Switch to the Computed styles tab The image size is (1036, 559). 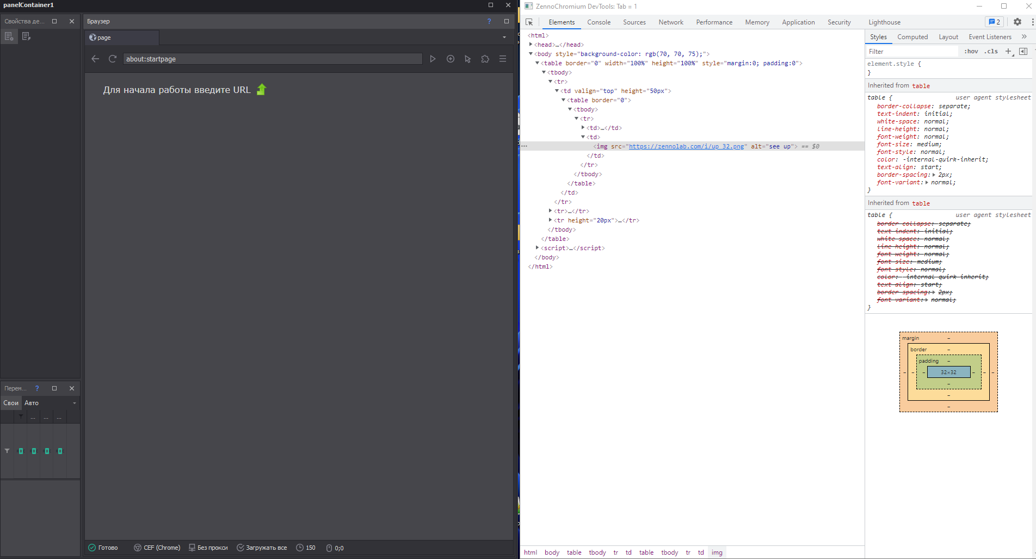[912, 37]
